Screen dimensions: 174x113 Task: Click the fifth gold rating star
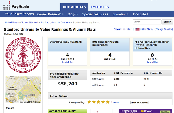[x=108, y=102]
